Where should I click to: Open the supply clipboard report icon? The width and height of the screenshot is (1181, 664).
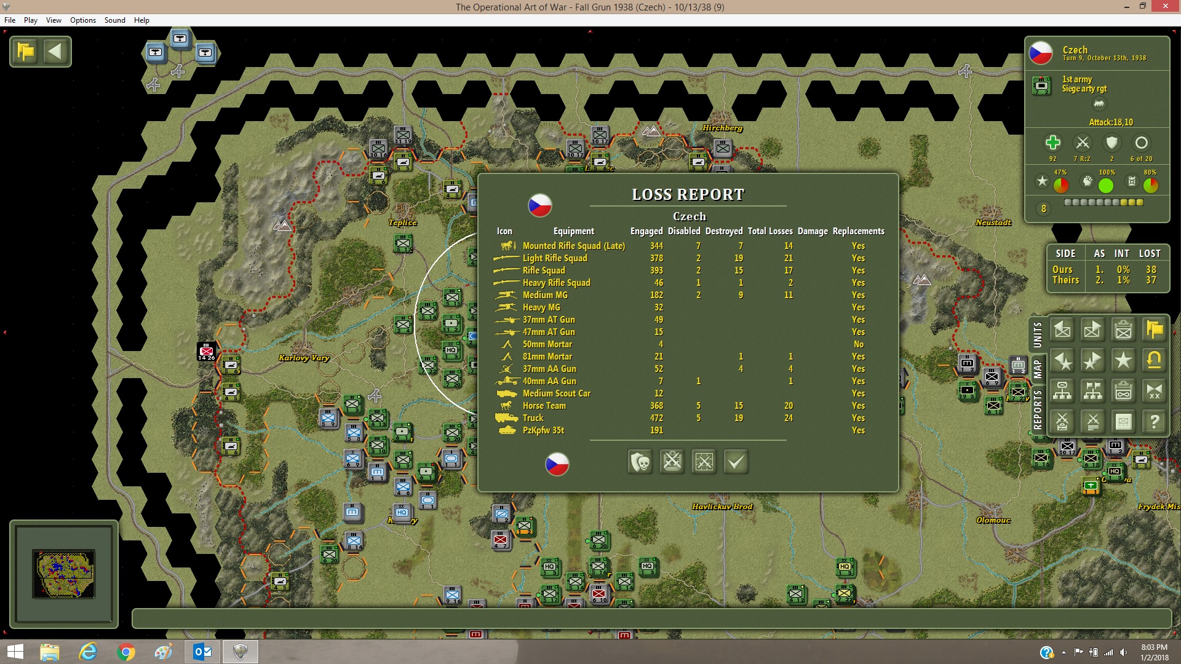tap(1123, 391)
